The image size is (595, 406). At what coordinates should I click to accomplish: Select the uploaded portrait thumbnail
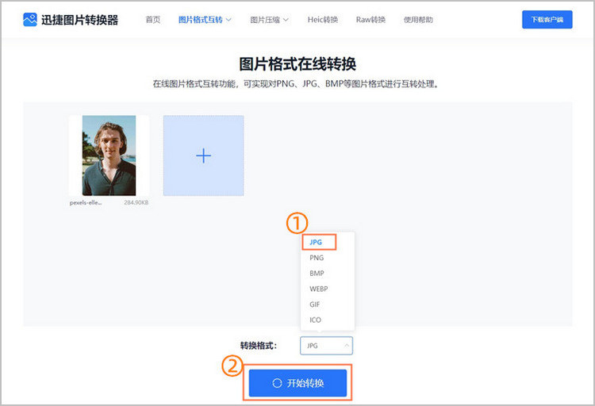(109, 155)
